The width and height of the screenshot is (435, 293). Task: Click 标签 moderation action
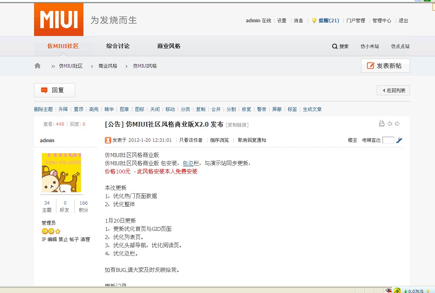292,109
